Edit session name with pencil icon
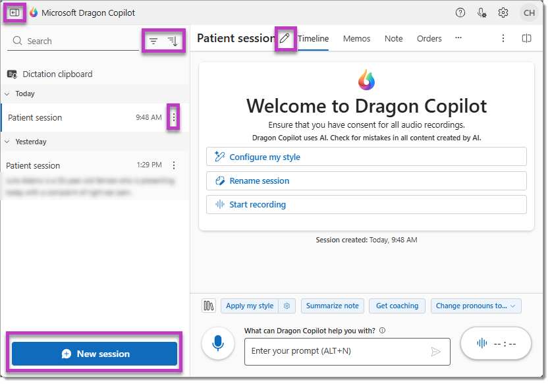The height and width of the screenshot is (384, 550). [285, 39]
